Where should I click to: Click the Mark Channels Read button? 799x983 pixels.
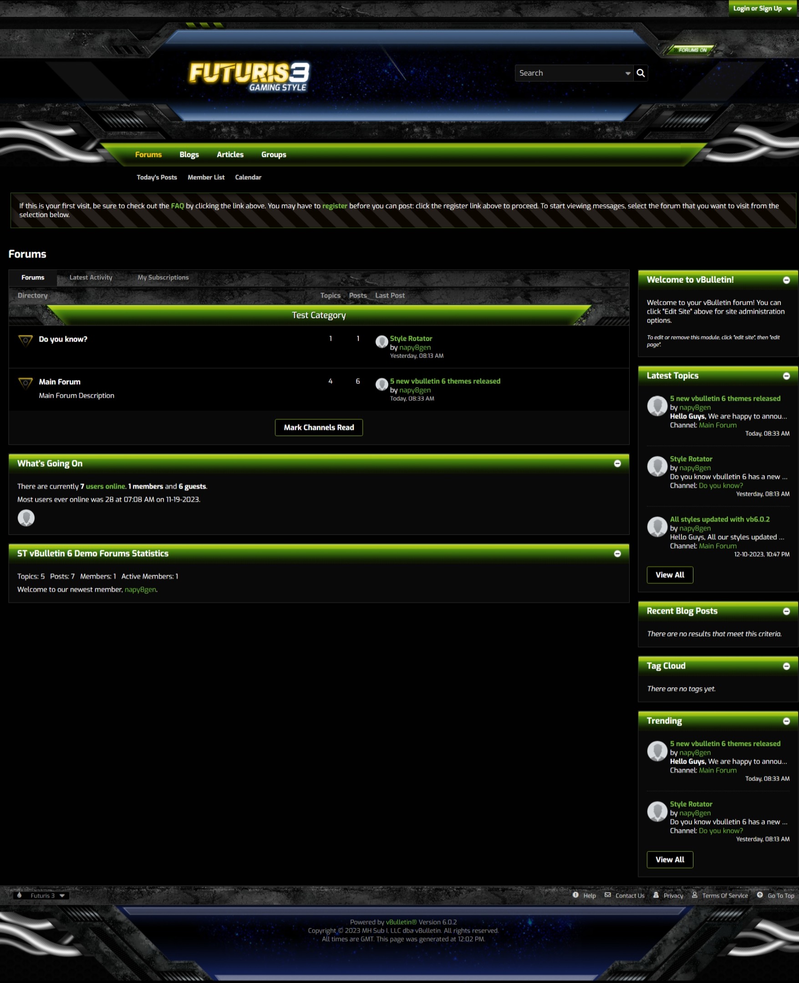click(319, 427)
